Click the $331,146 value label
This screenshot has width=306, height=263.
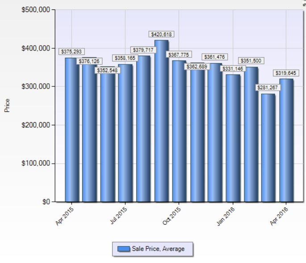(x=233, y=68)
